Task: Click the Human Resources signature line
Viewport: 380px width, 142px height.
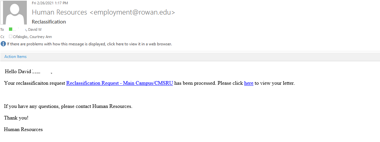Action: tap(23, 129)
